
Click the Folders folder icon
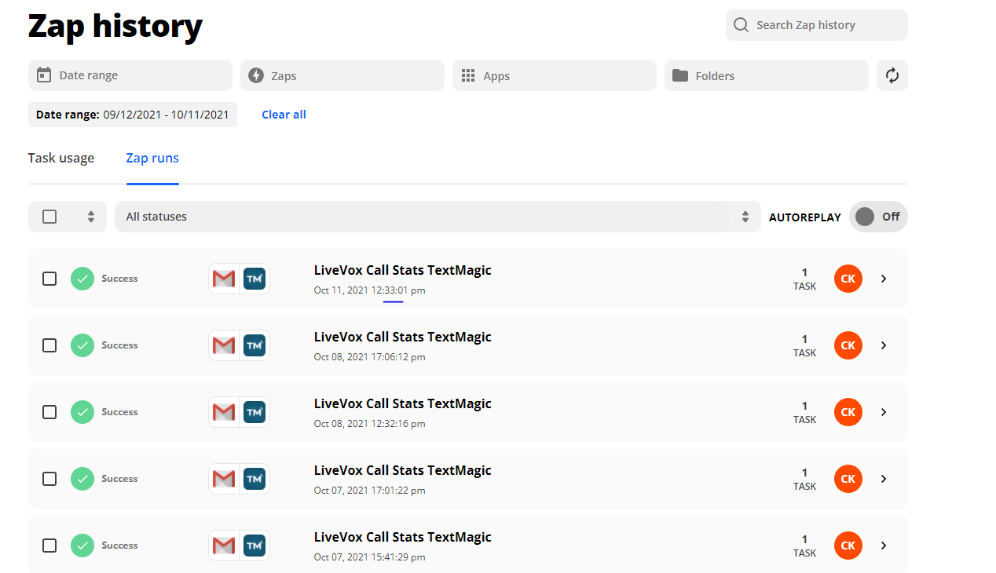click(x=680, y=75)
